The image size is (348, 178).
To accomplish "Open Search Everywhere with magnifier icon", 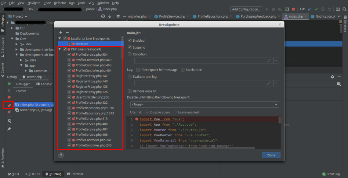I will [344, 9].
